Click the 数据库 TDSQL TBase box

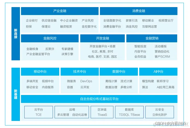tap(129, 112)
